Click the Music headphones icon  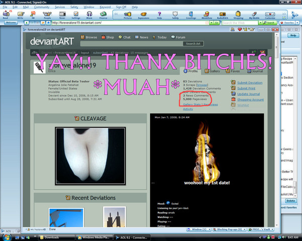click(89, 15)
